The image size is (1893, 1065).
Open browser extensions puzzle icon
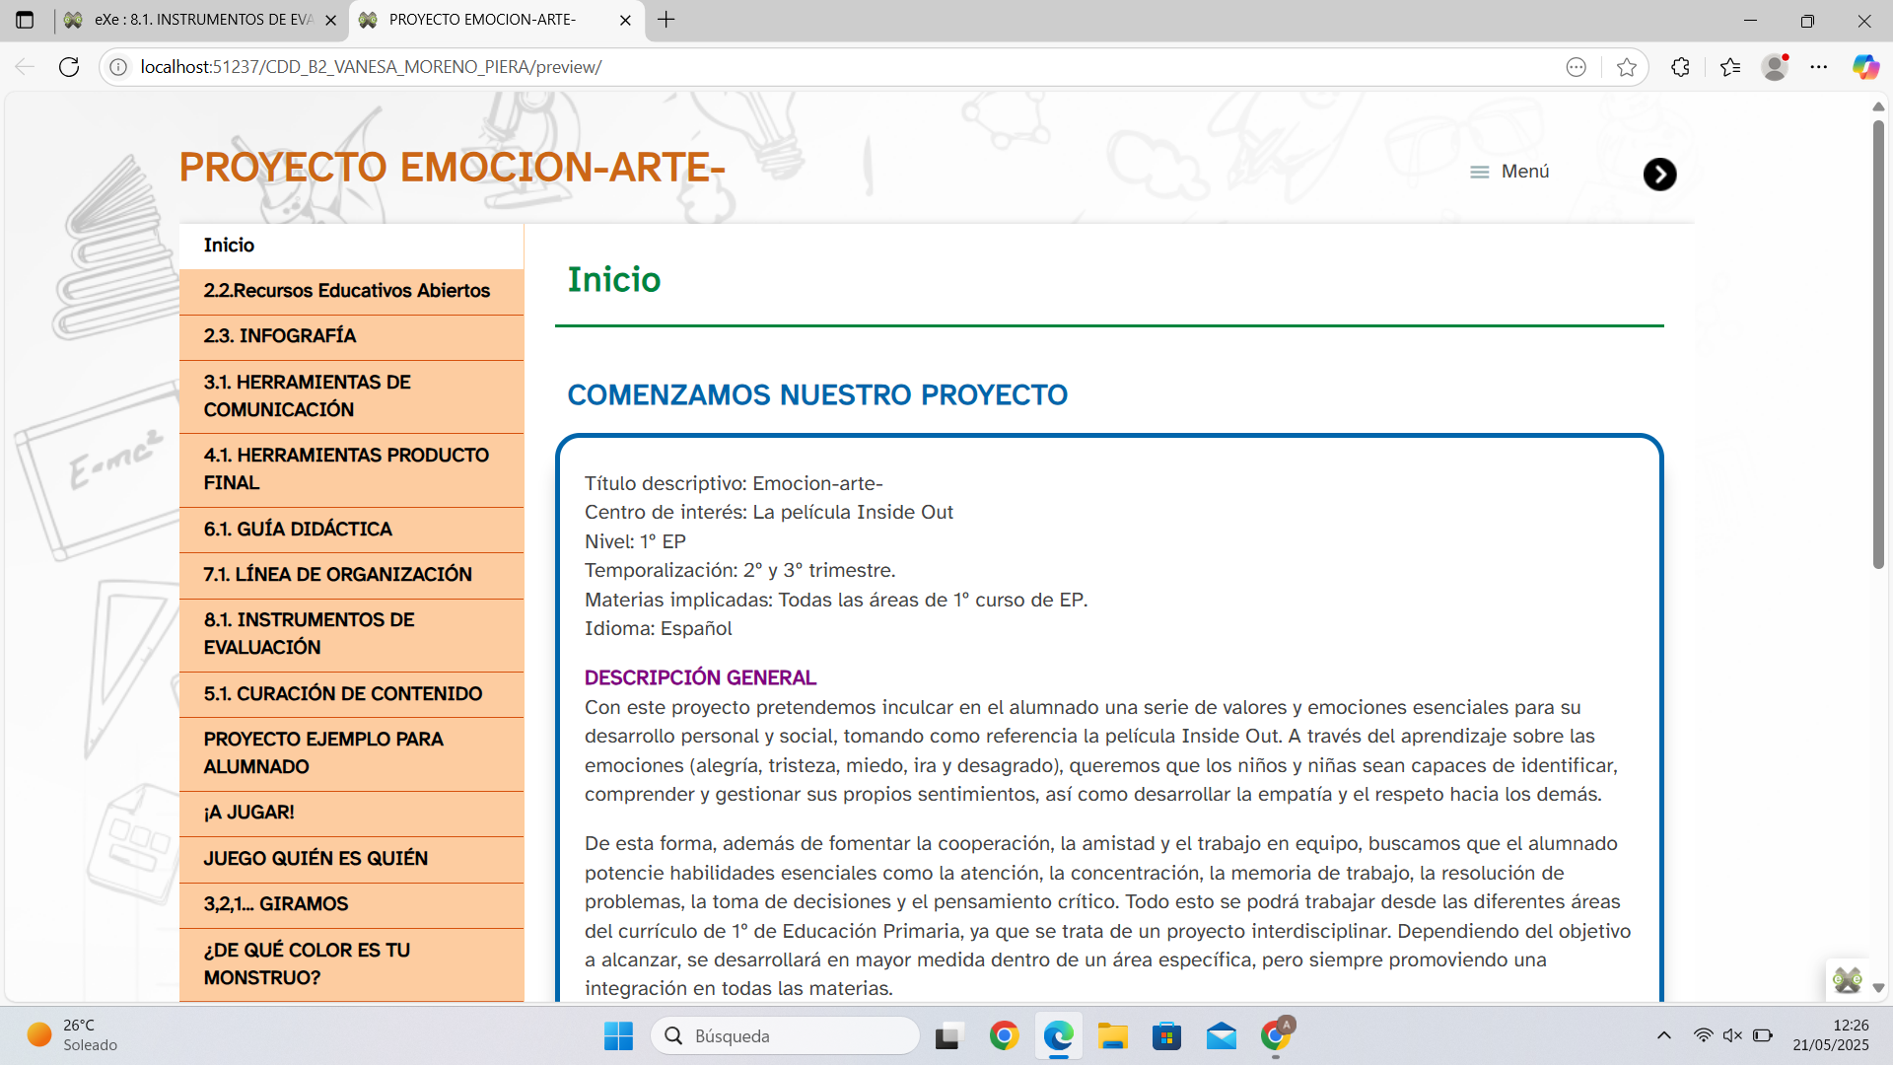[1681, 67]
